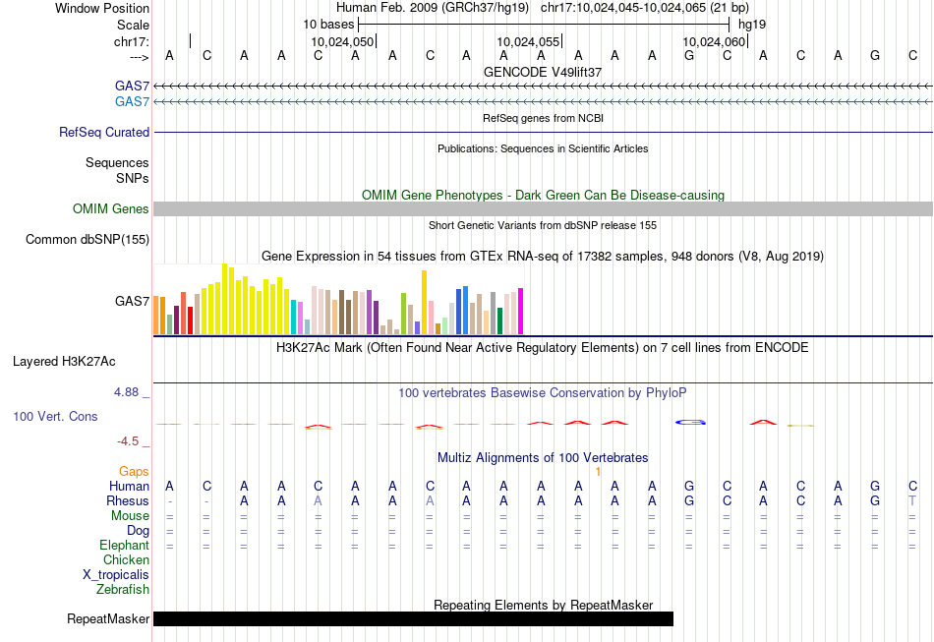The image size is (934, 642).
Task: Open the 100 Vert. Cons label
Action: 55,416
